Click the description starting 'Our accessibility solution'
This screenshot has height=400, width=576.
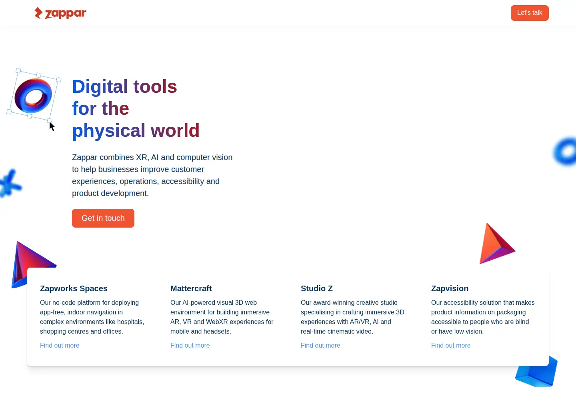click(483, 317)
